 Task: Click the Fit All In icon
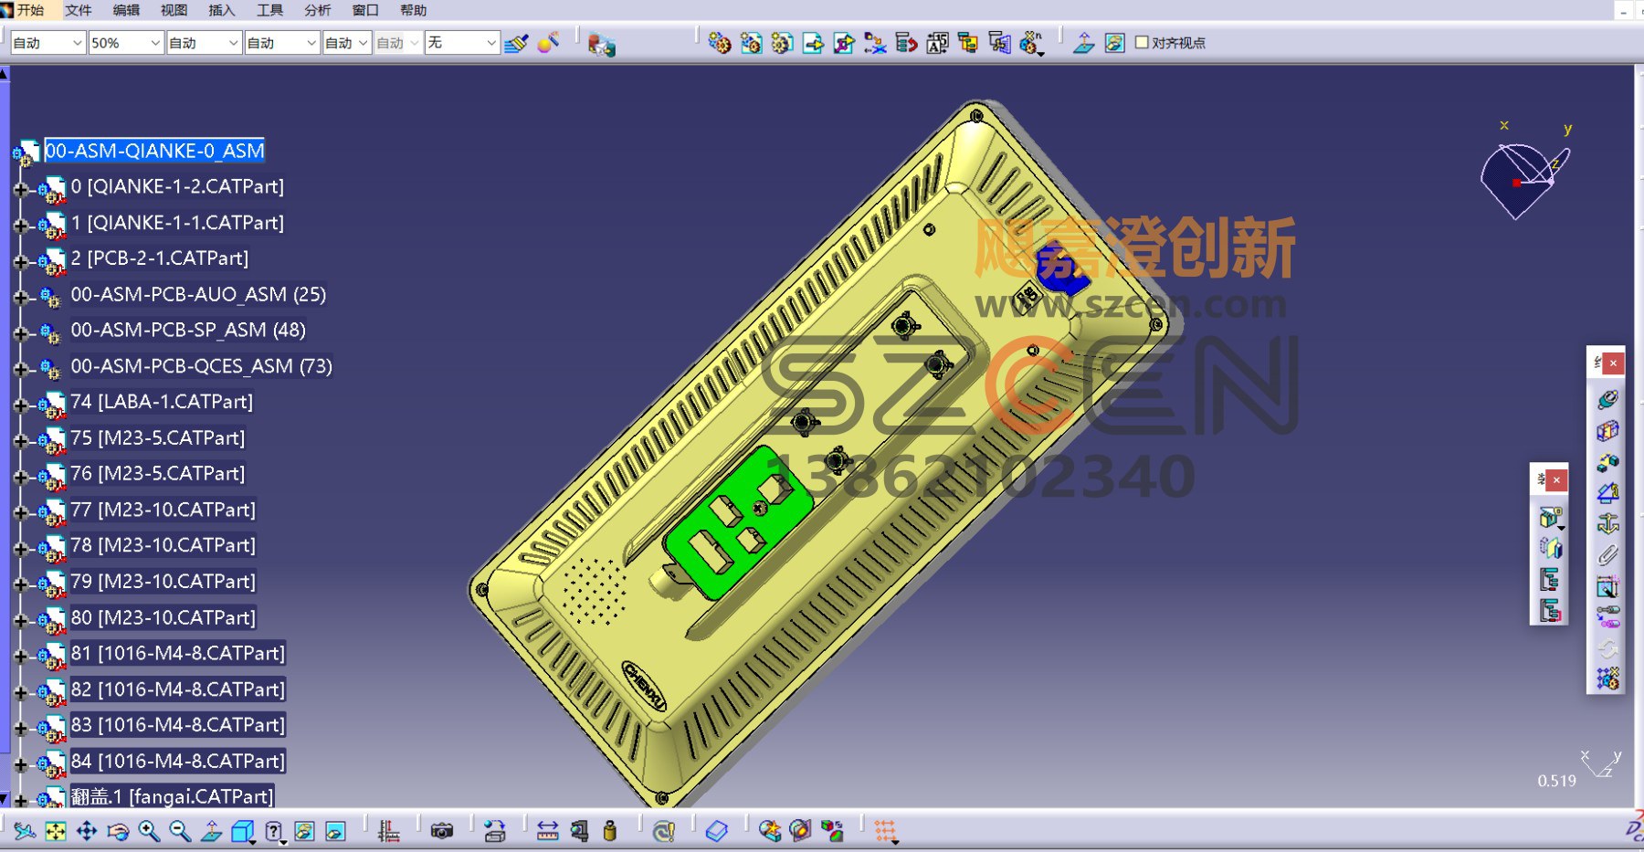56,830
